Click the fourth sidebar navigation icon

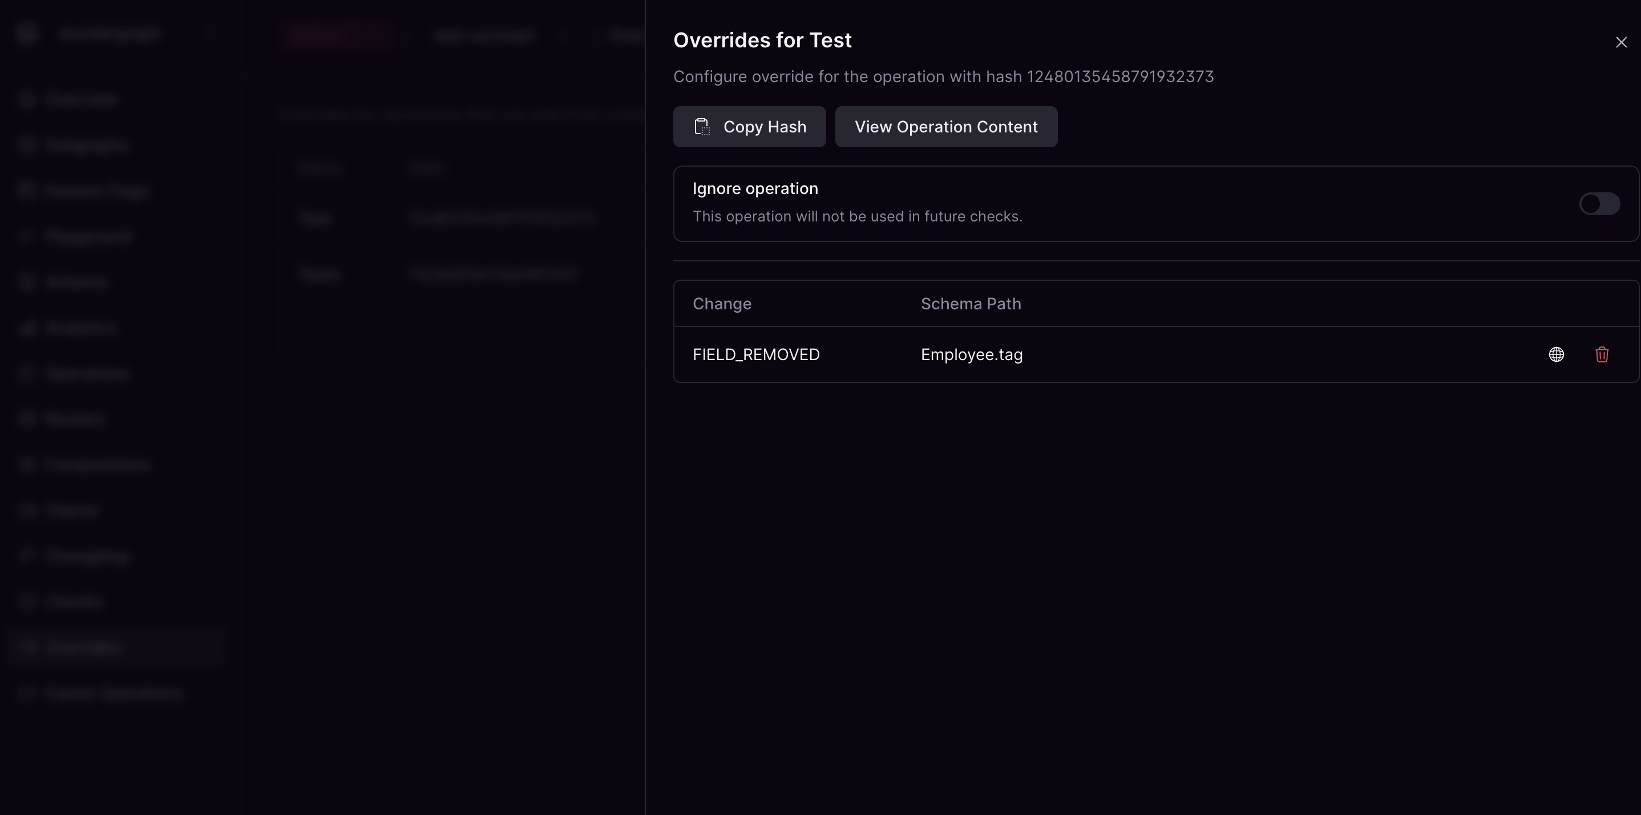tap(27, 236)
